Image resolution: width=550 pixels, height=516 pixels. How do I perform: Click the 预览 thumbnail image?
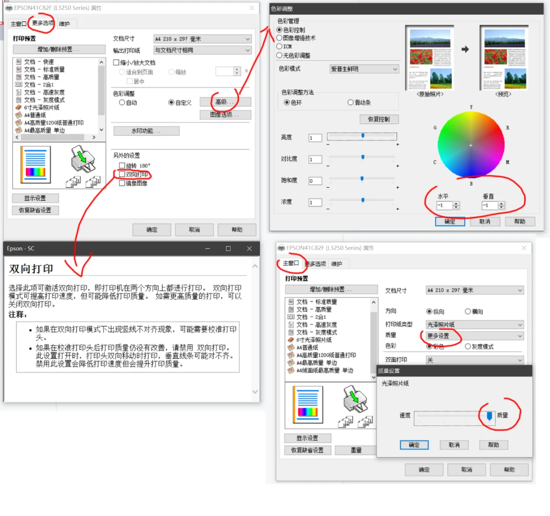(504, 58)
